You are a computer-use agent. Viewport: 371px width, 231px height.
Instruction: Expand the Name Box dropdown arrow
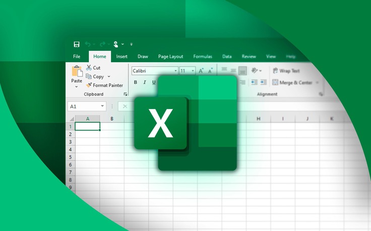click(x=102, y=106)
